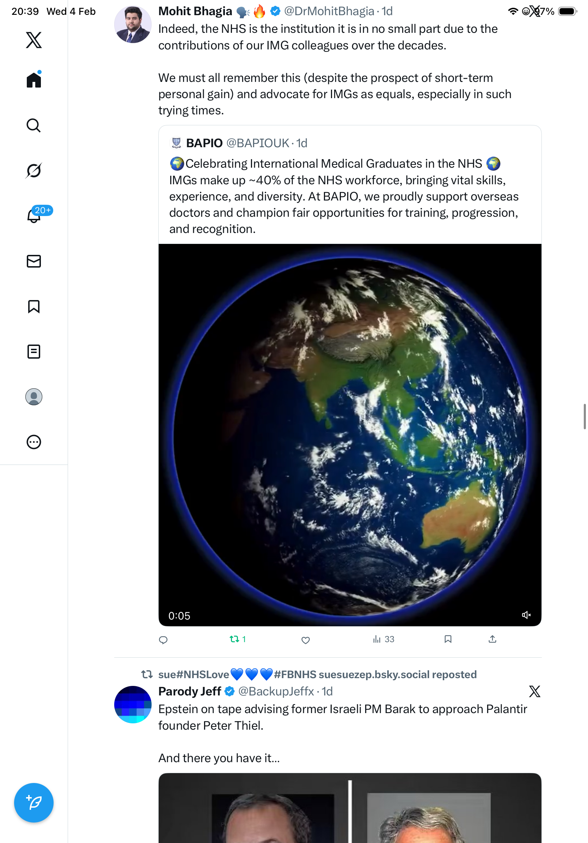Open Messages envelope icon
Viewport: 588px width, 843px height.
point(34,262)
